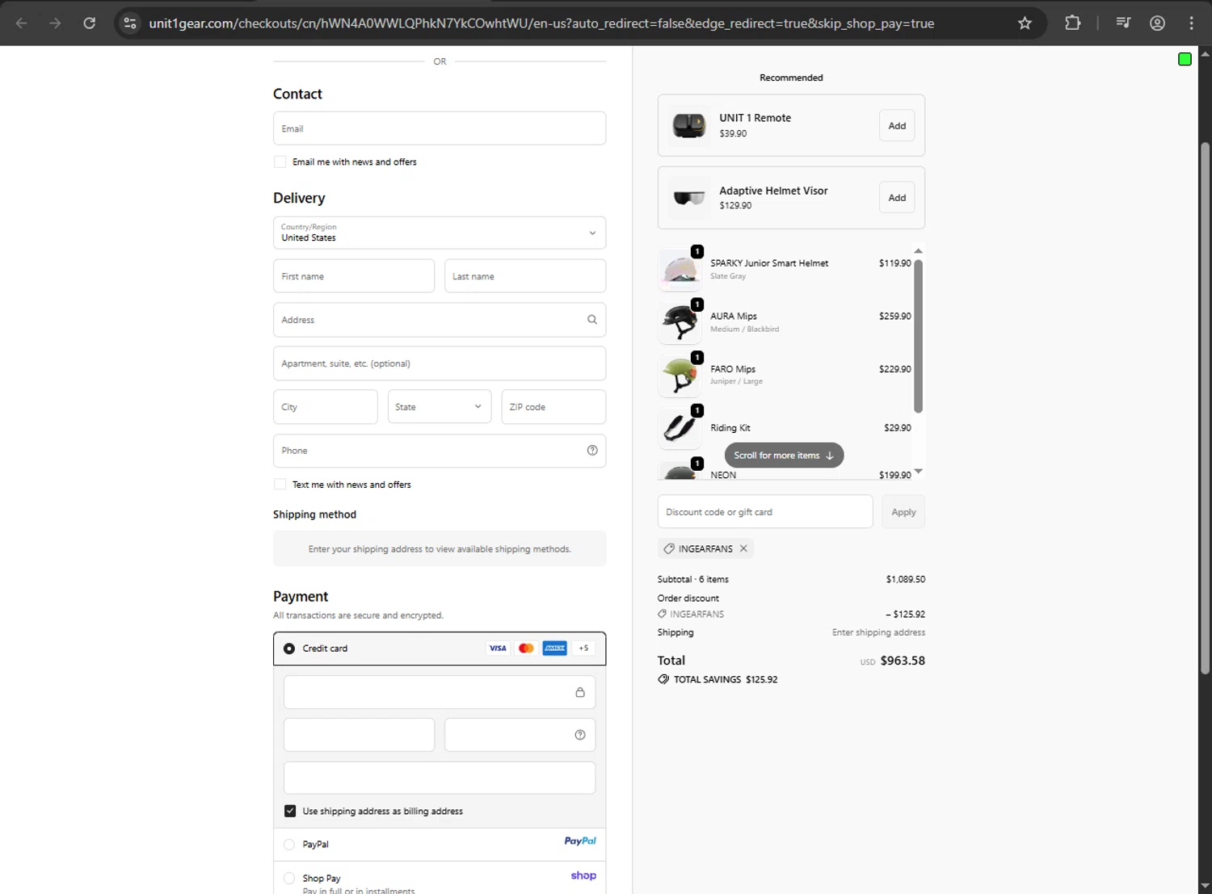Click the card security code field

(x=520, y=735)
